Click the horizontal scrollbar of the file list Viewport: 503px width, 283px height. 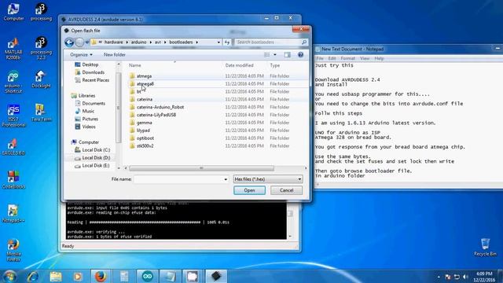[x=201, y=168]
